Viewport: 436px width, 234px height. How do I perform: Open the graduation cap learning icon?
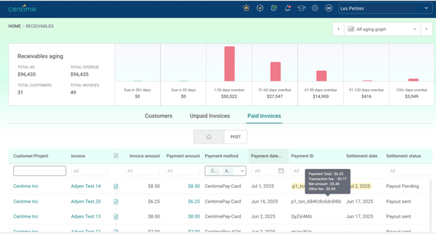point(301,8)
